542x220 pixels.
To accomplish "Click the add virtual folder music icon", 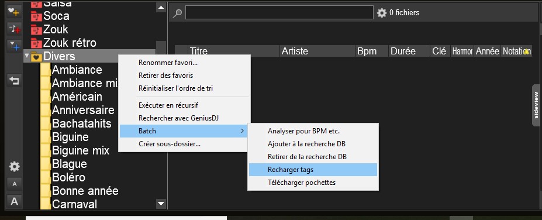I will pos(14,29).
